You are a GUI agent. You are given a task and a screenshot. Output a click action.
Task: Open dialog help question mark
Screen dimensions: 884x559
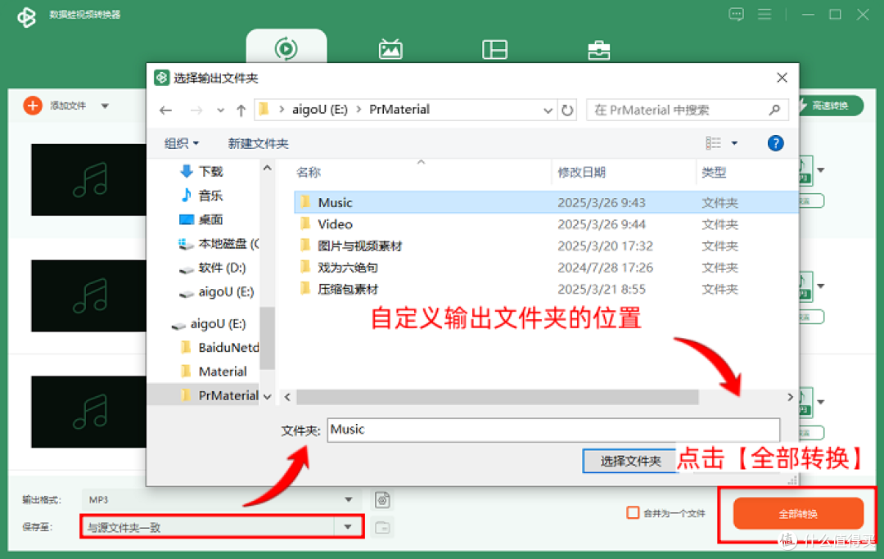point(775,143)
